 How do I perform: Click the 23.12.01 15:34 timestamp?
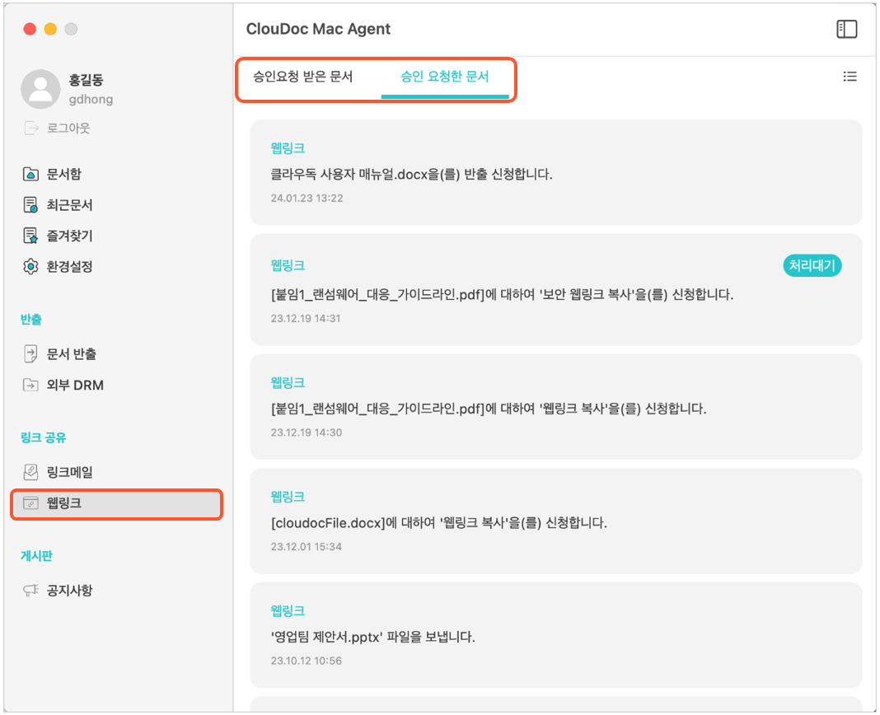tap(306, 547)
